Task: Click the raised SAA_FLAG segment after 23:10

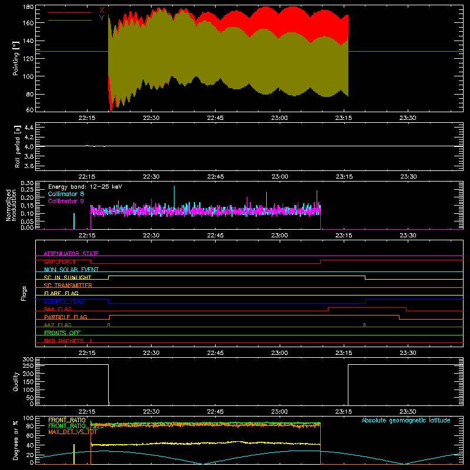Action: pyautogui.click(x=367, y=307)
